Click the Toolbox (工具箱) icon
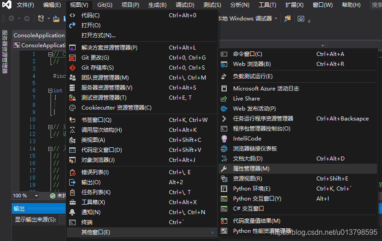Image resolution: width=382 pixels, height=241 pixels. [72, 202]
